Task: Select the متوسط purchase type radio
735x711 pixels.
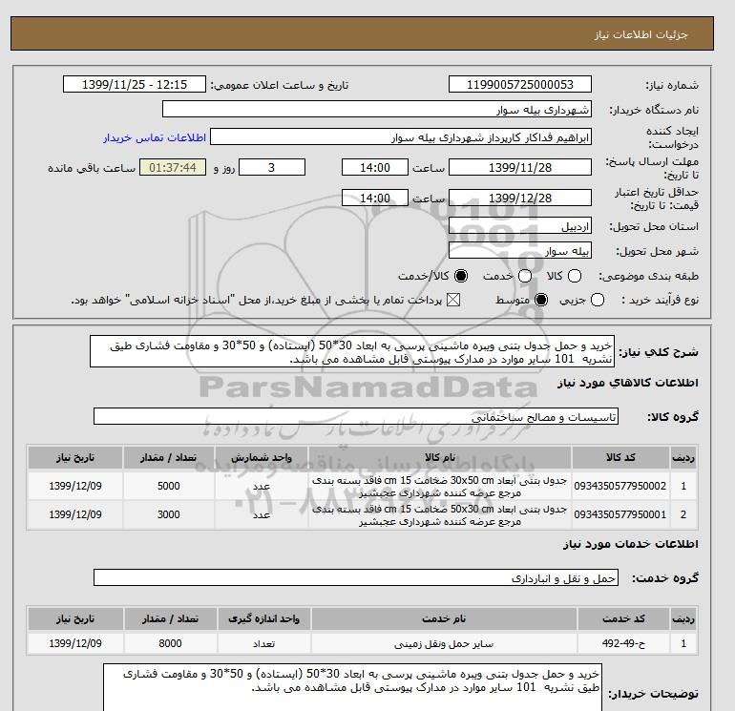Action: pyautogui.click(x=541, y=300)
